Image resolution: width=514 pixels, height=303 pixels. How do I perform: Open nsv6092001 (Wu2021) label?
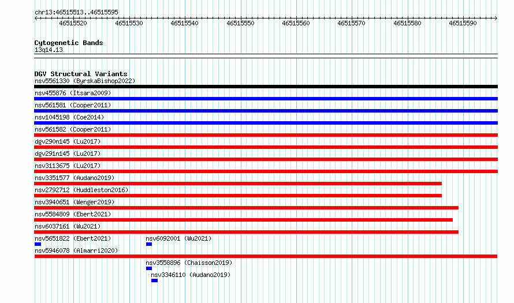tap(178, 238)
